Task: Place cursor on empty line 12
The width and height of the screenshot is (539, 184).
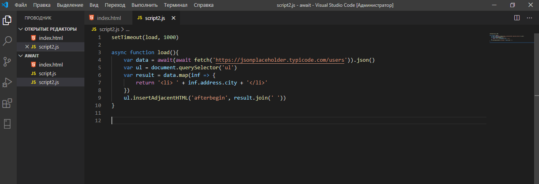Action: (299, 121)
